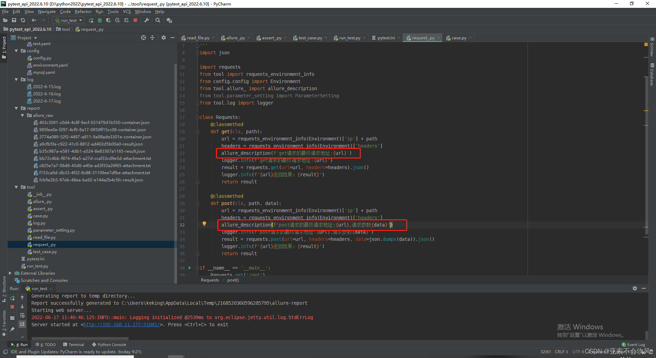Click the 32:61 caret position indicator

(545, 352)
